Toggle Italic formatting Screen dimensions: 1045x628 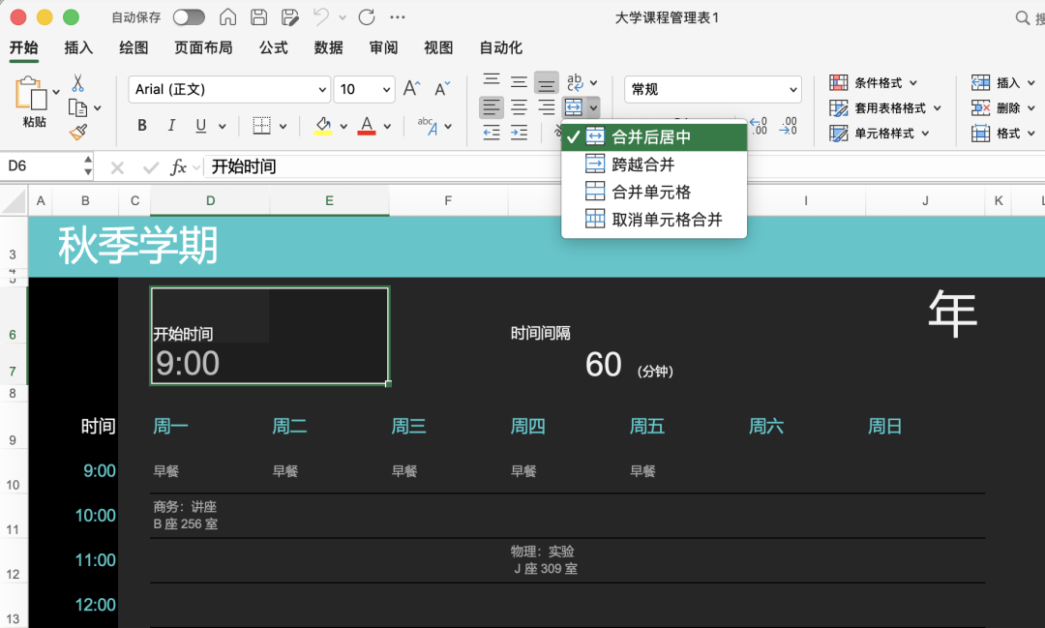coord(171,126)
